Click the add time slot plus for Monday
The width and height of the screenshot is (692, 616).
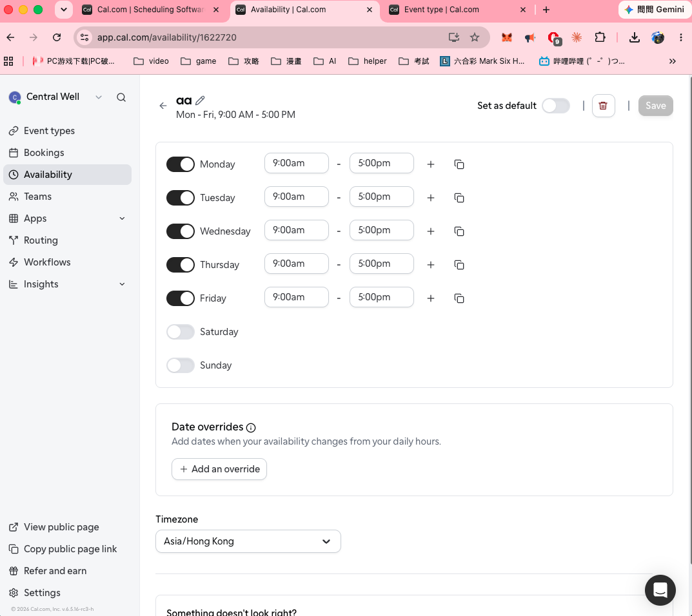point(431,164)
